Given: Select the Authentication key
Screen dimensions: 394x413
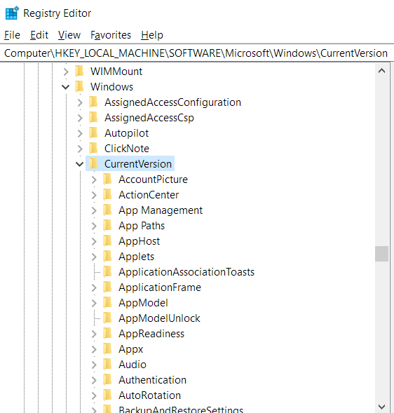Looking at the screenshot, I should pyautogui.click(x=153, y=380).
